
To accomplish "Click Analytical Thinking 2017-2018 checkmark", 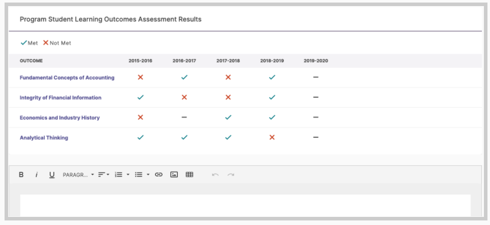I will click(228, 137).
